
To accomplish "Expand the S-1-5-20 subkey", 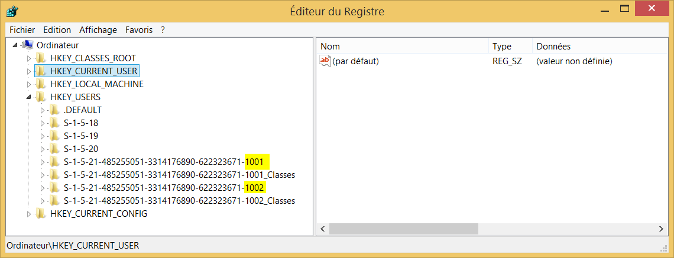I will coord(42,149).
